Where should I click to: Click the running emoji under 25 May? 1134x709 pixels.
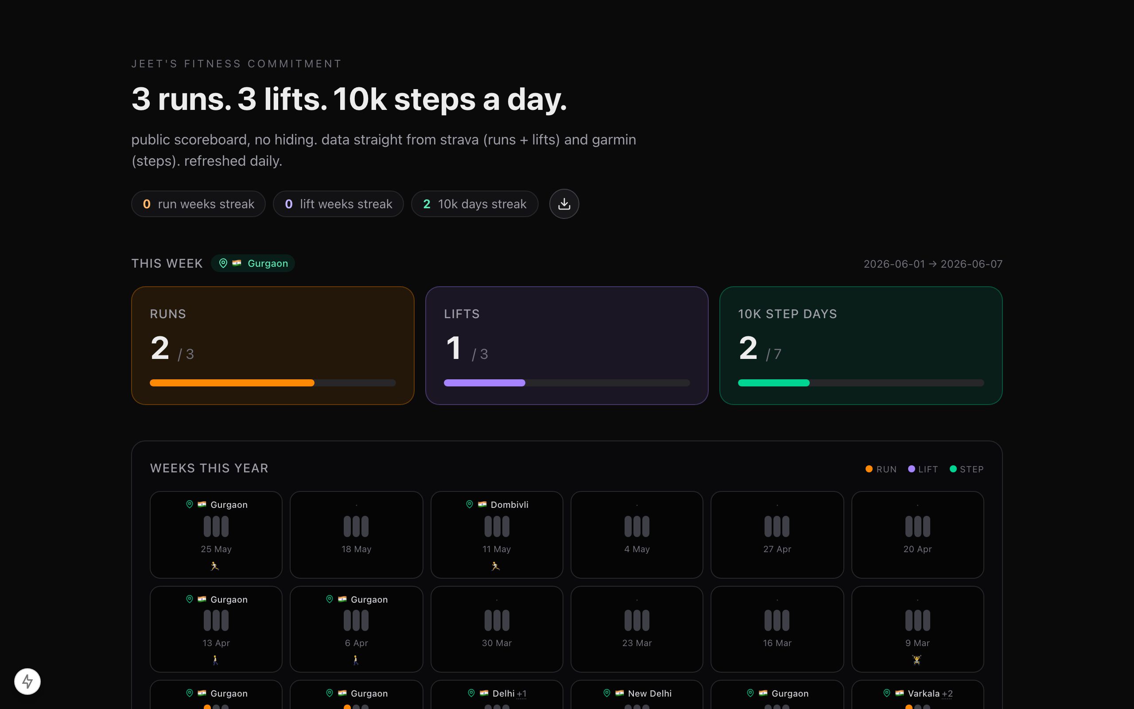tap(215, 566)
